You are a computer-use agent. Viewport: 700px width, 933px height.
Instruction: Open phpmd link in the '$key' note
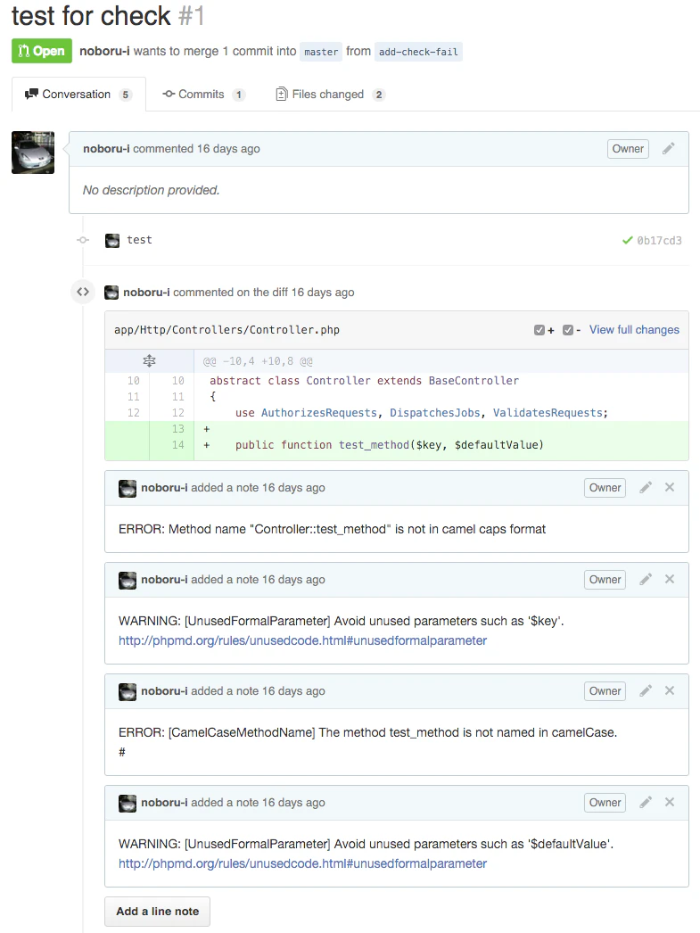pos(302,640)
